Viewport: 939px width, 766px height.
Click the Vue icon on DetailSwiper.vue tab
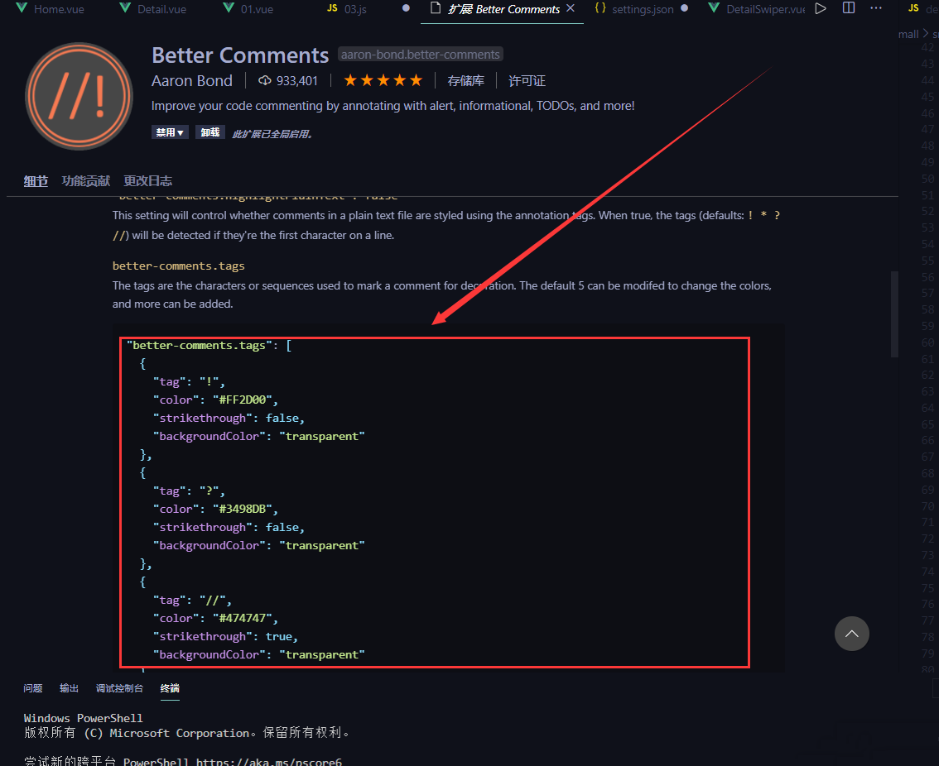tap(714, 8)
